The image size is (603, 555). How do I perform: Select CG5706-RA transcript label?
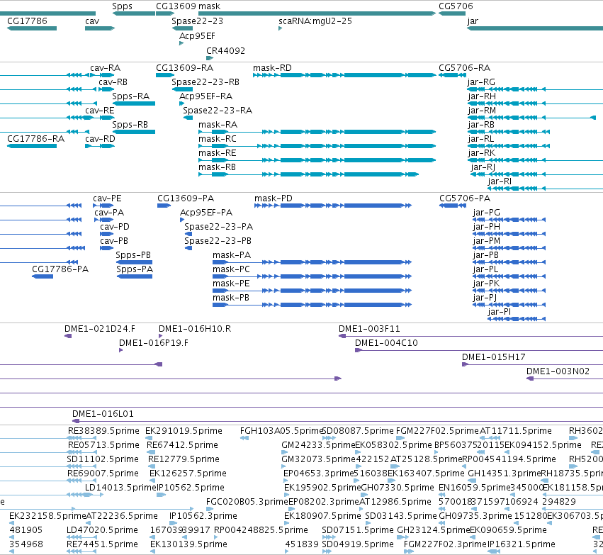tap(465, 68)
